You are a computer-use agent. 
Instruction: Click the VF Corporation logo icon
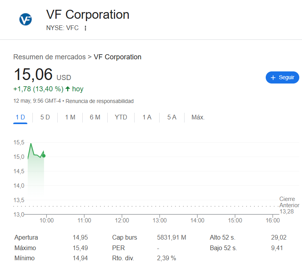coord(25,19)
